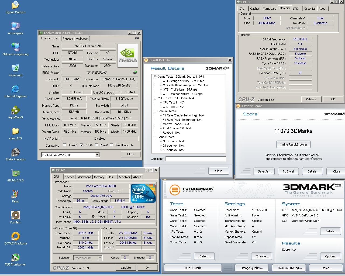Open Graphics tab in upper CPU-Z window
Viewport: 345px width, 276px height.
click(x=310, y=9)
